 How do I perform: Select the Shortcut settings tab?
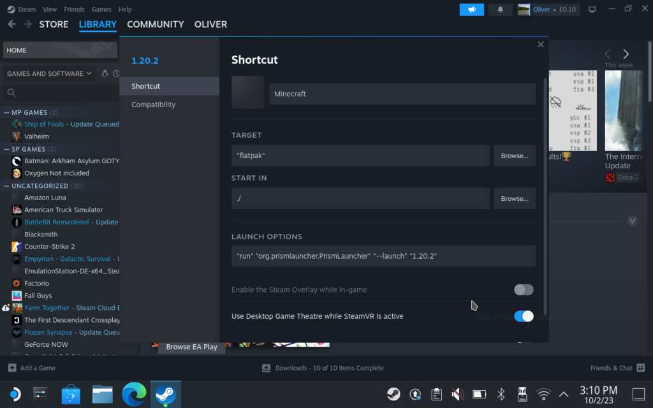(x=169, y=86)
